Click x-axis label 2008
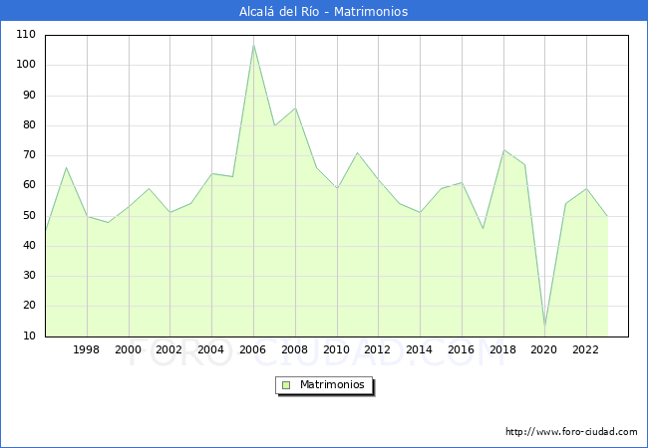 (294, 349)
